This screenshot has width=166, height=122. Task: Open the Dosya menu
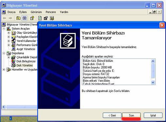11,12
